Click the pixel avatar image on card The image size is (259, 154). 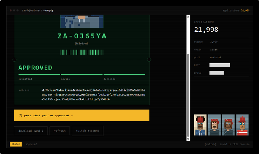click(82, 21)
